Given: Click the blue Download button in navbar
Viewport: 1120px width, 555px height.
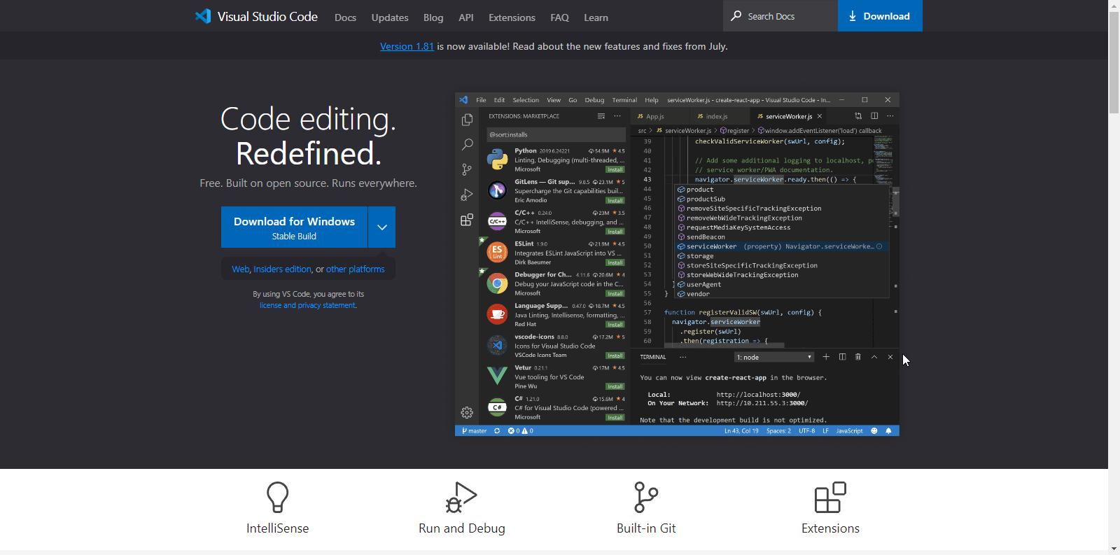Looking at the screenshot, I should (x=880, y=15).
